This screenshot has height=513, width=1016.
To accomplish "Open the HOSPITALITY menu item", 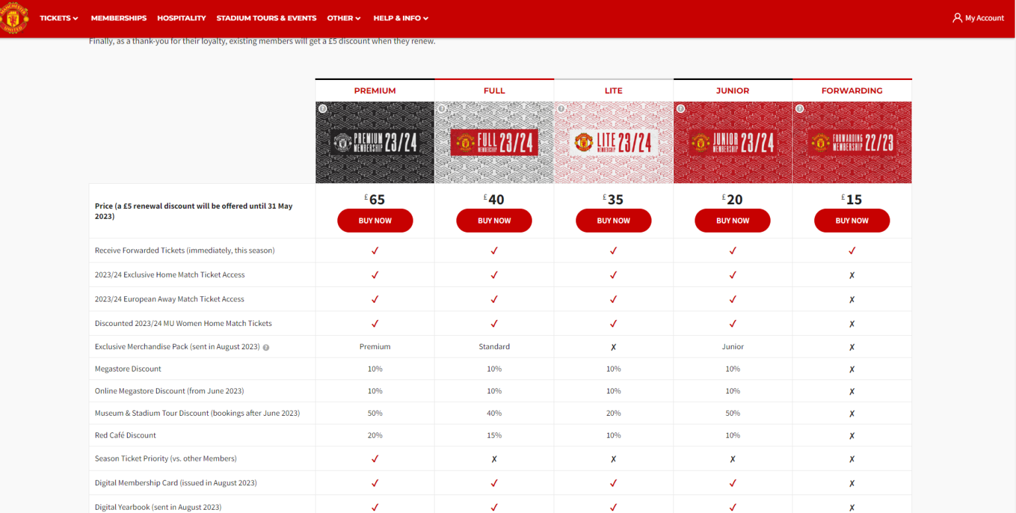I will pyautogui.click(x=181, y=18).
